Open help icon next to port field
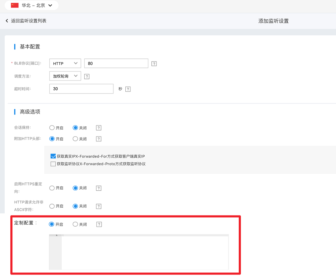This screenshot has width=336, height=276. [154, 64]
